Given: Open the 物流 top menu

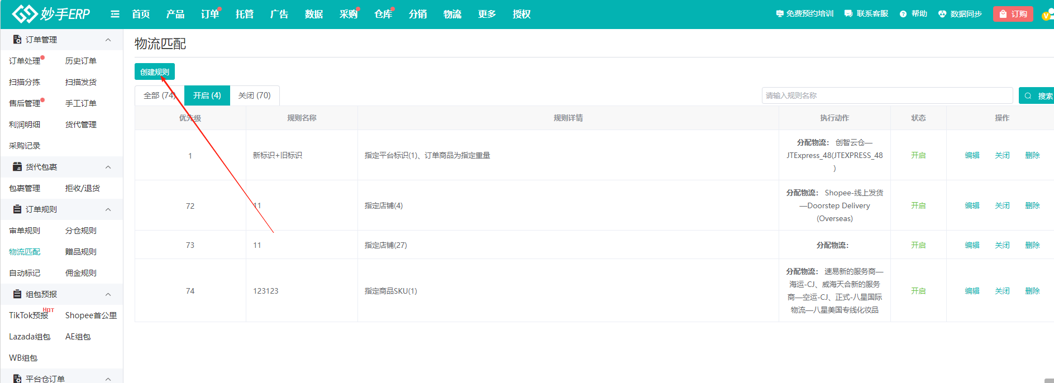Looking at the screenshot, I should (x=452, y=14).
